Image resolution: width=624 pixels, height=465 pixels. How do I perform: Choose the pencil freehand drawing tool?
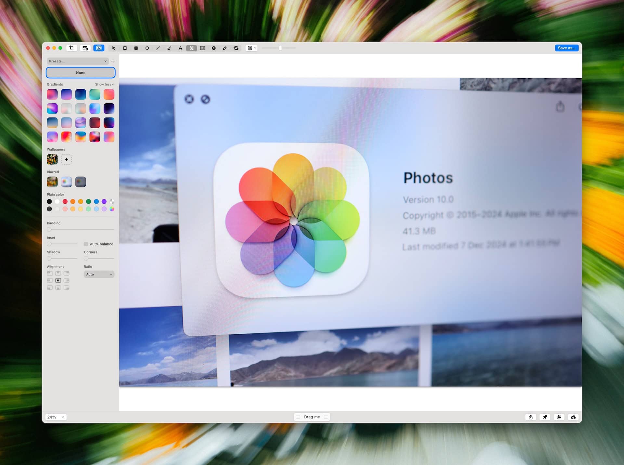click(225, 48)
